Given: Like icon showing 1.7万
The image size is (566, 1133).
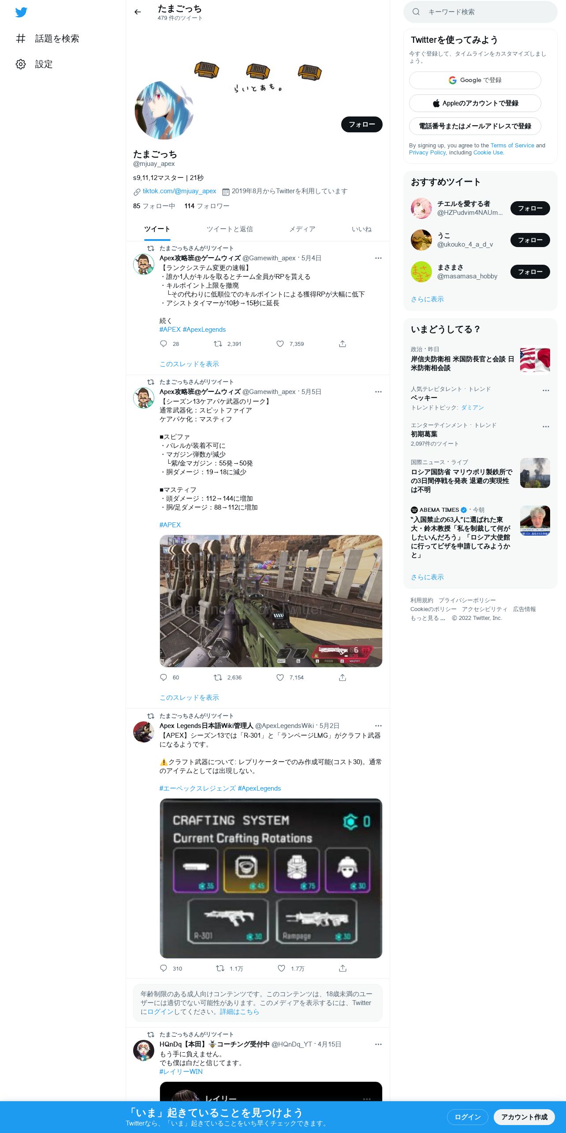Looking at the screenshot, I should click(x=281, y=968).
